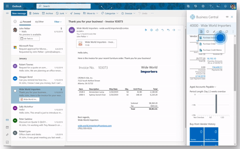
Task: Click the select-all circle above the message list
Action: click(x=15, y=22)
